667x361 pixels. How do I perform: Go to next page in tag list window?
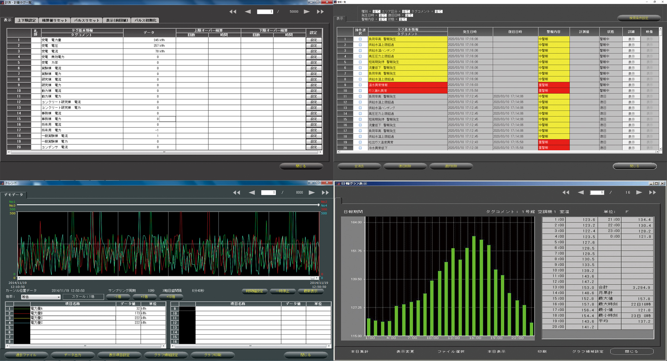click(x=307, y=11)
